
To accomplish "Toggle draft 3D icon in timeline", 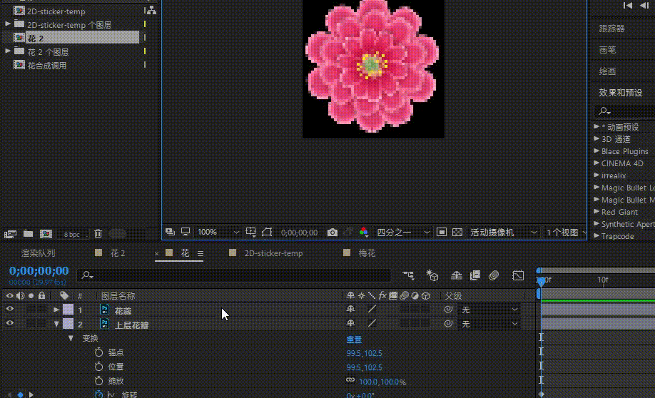I will click(x=432, y=275).
